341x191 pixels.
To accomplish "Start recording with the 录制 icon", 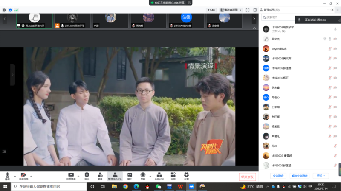I will pos(143,176).
